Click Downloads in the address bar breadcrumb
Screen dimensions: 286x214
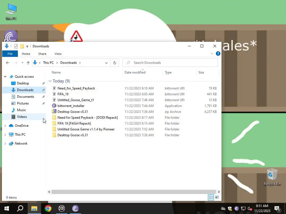click(69, 63)
